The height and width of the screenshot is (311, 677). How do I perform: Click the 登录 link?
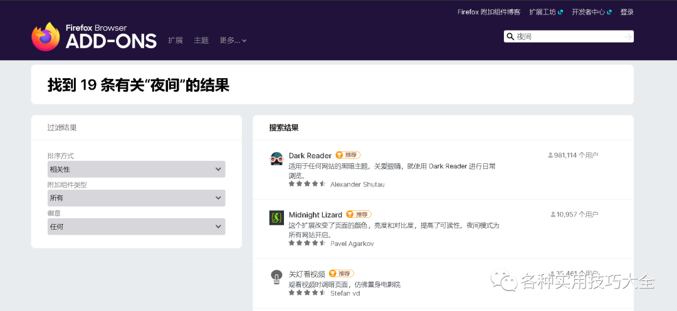(x=627, y=12)
